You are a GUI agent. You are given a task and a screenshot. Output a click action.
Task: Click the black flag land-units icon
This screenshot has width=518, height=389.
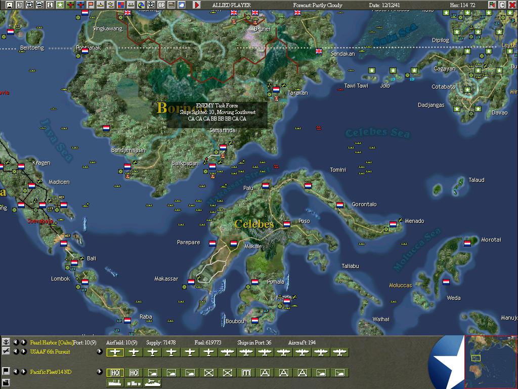(x=6, y=371)
